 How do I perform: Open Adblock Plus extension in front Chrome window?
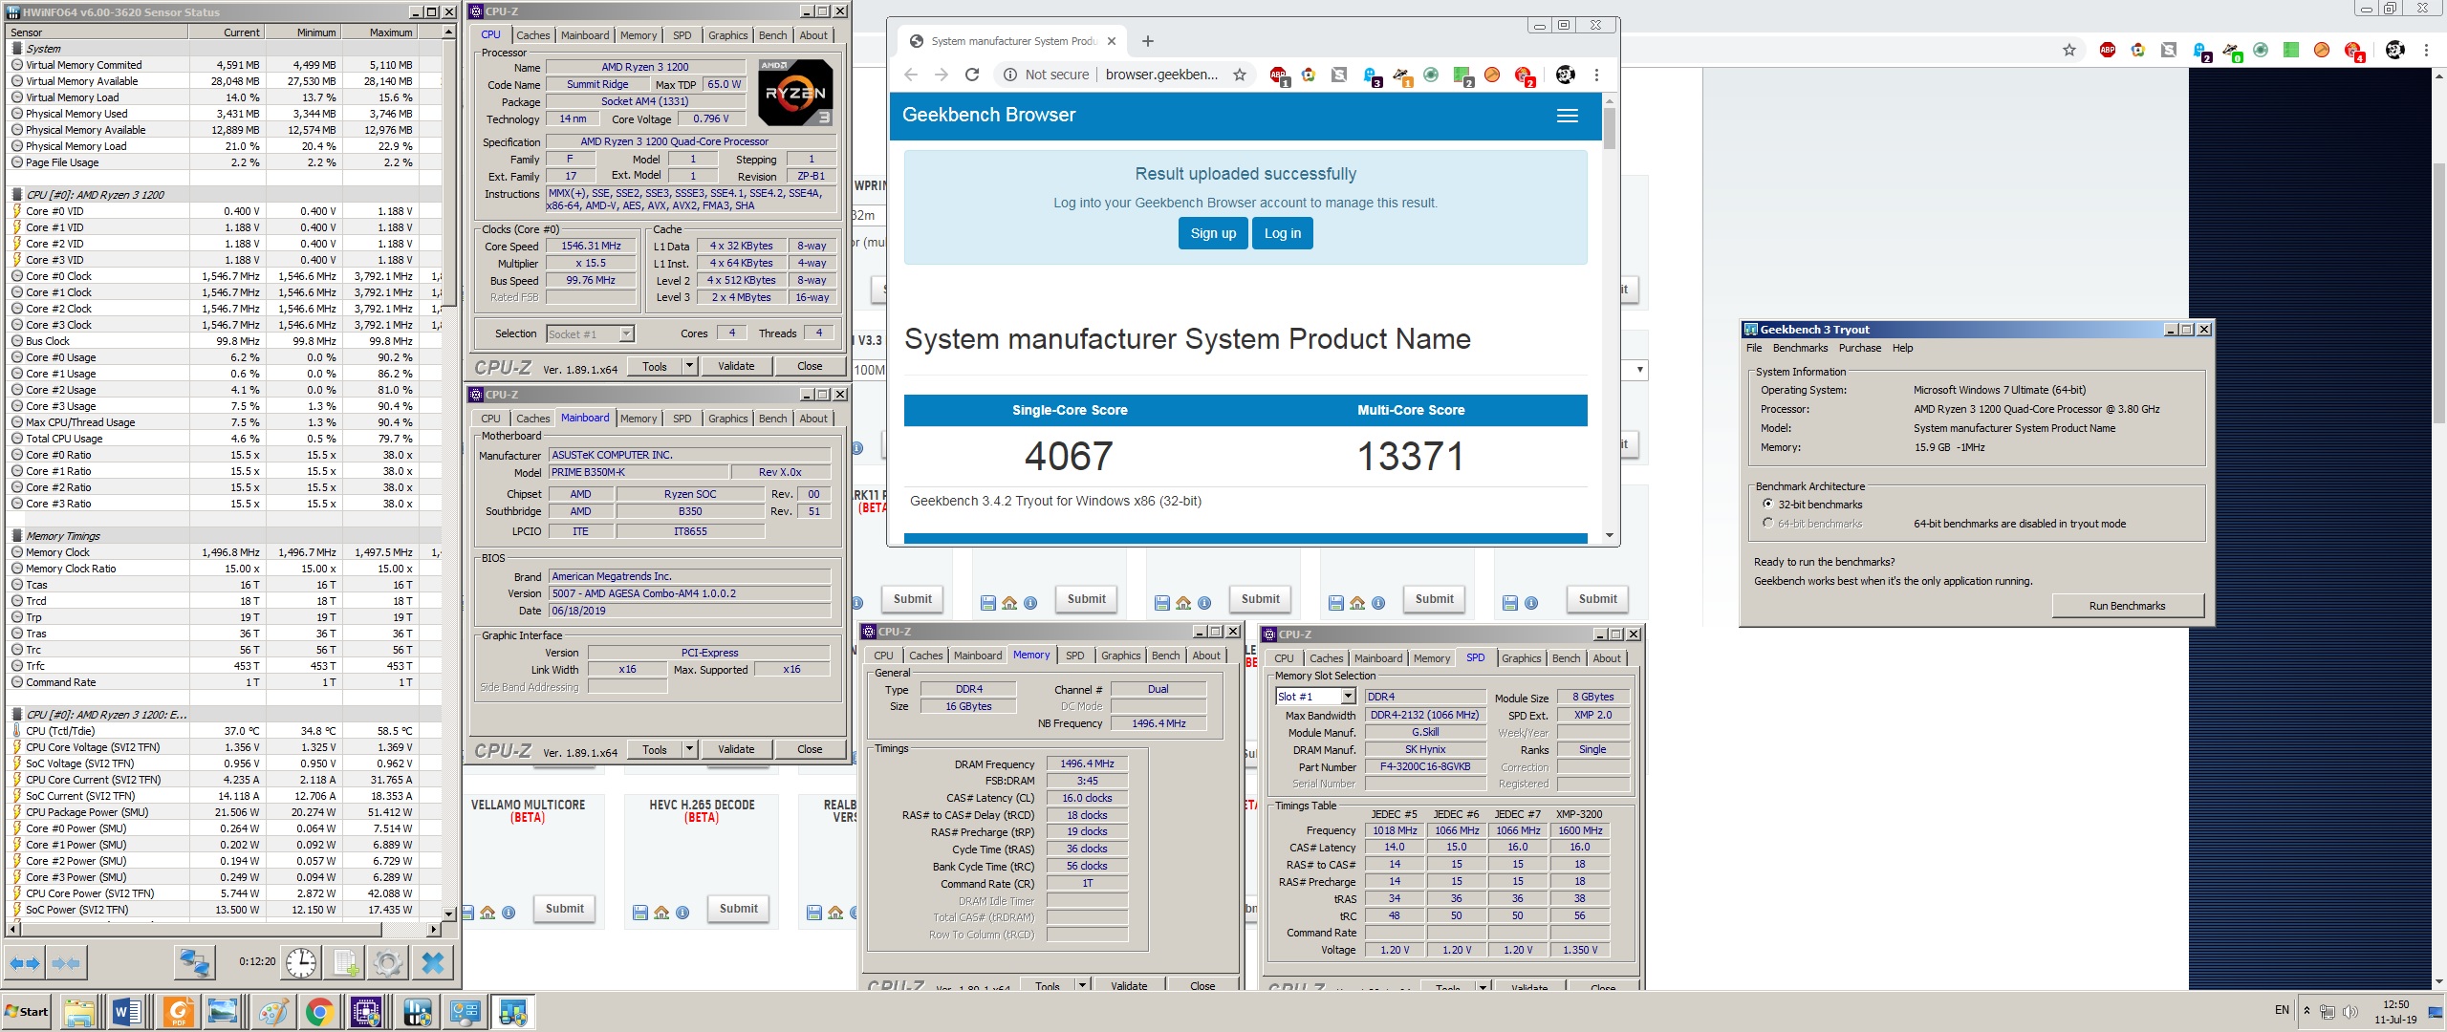(x=1278, y=75)
